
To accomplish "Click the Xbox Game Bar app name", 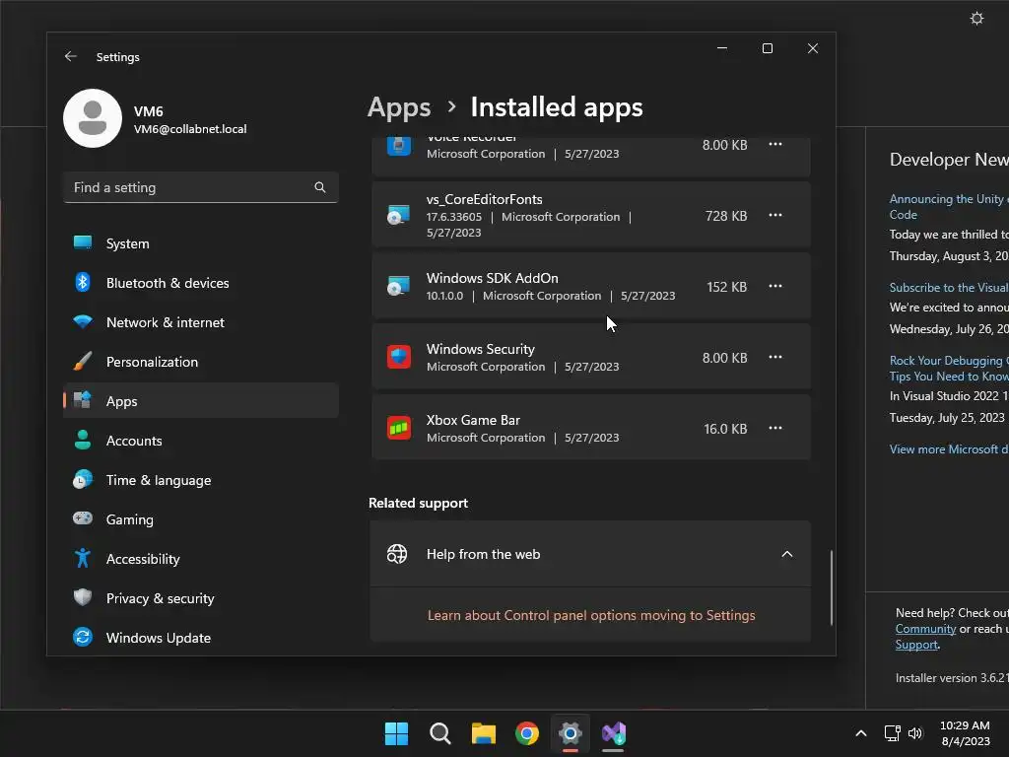I will (x=473, y=420).
